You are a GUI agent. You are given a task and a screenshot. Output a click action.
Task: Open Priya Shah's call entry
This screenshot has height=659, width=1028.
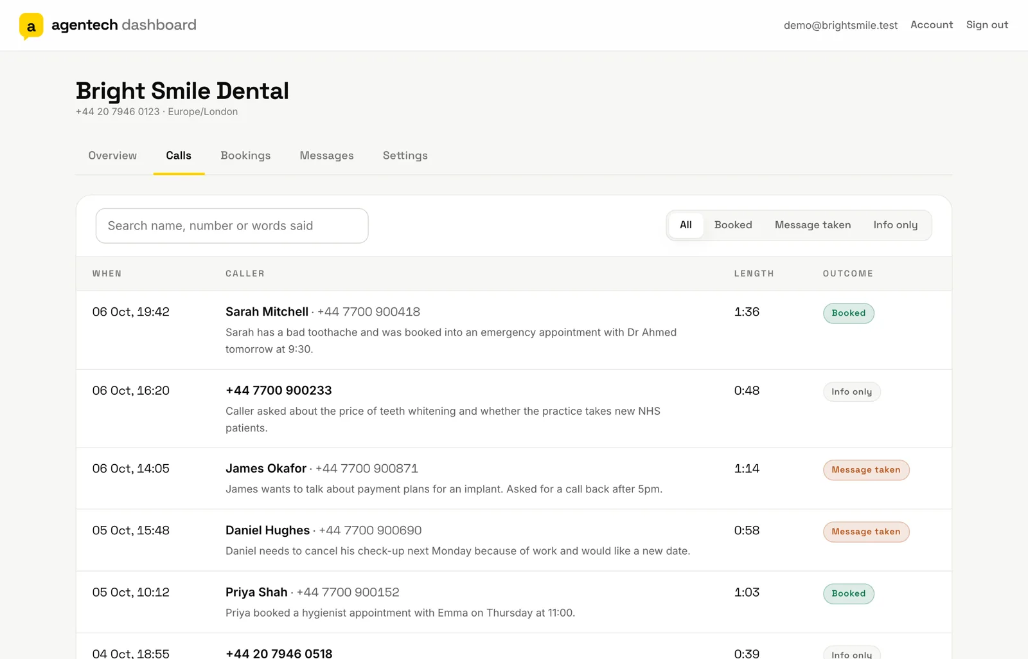(x=514, y=602)
